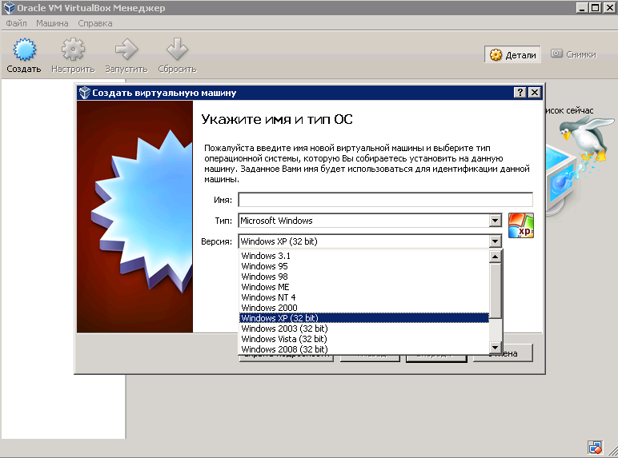618x458 pixels.
Task: Switch to the Детали view
Action: 512,54
